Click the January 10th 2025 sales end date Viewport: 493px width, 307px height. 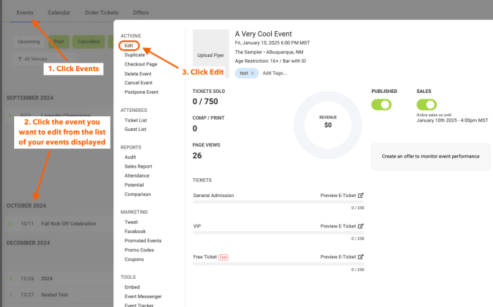(452, 120)
